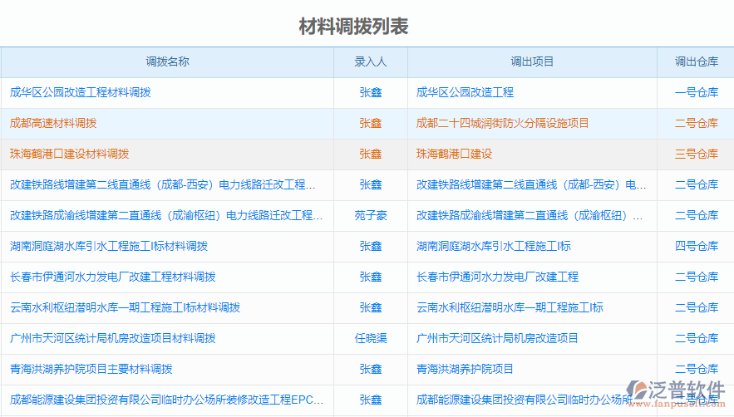Click 任晓渠 in the 录入人 column

[371, 338]
